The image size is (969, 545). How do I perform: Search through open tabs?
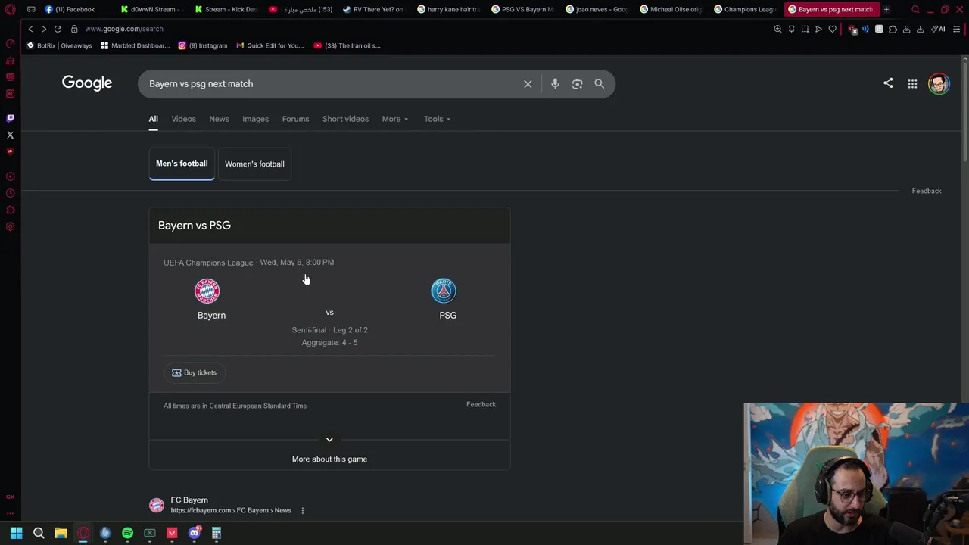[x=915, y=9]
